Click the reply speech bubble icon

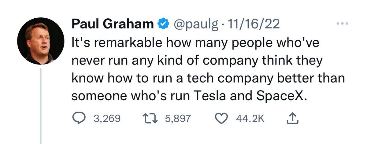pos(80,118)
